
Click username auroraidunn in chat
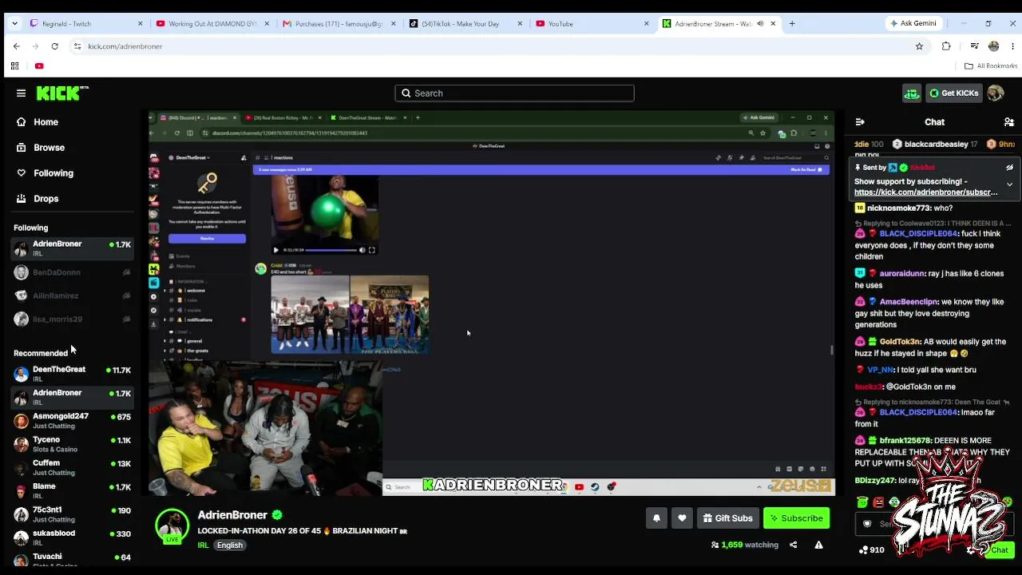903,274
